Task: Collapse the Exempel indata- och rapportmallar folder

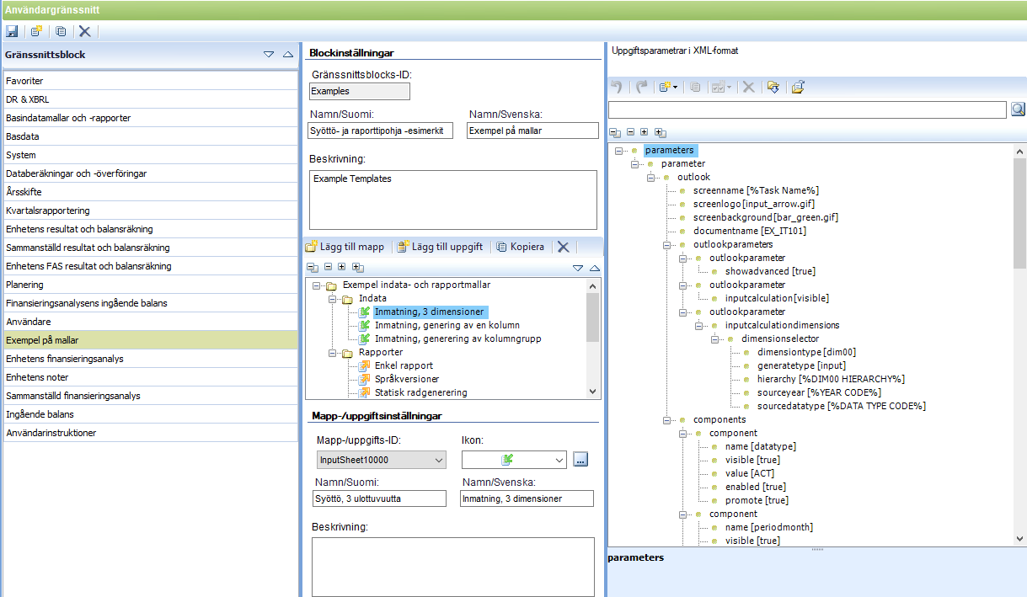Action: (x=317, y=285)
